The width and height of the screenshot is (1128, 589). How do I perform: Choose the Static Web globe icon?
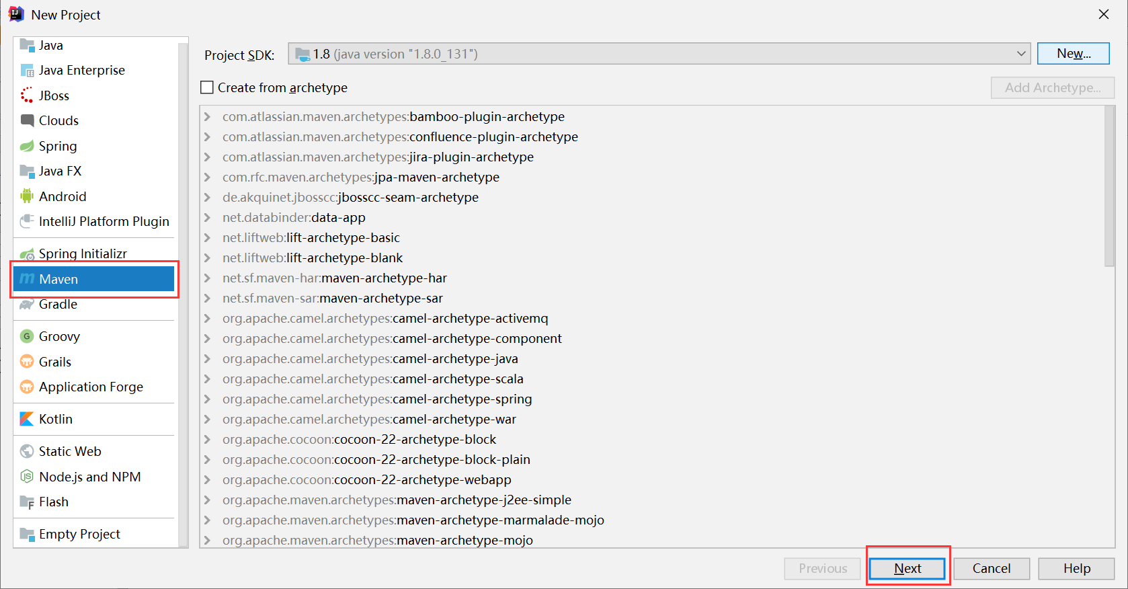tap(27, 451)
